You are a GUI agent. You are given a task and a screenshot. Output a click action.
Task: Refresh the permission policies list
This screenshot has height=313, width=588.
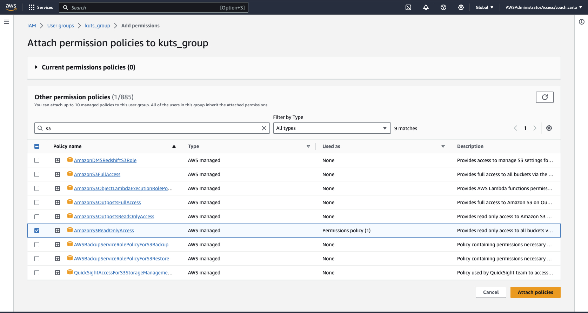pos(544,97)
